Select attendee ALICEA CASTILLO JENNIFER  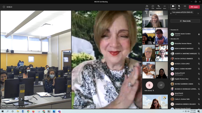tap(185, 59)
